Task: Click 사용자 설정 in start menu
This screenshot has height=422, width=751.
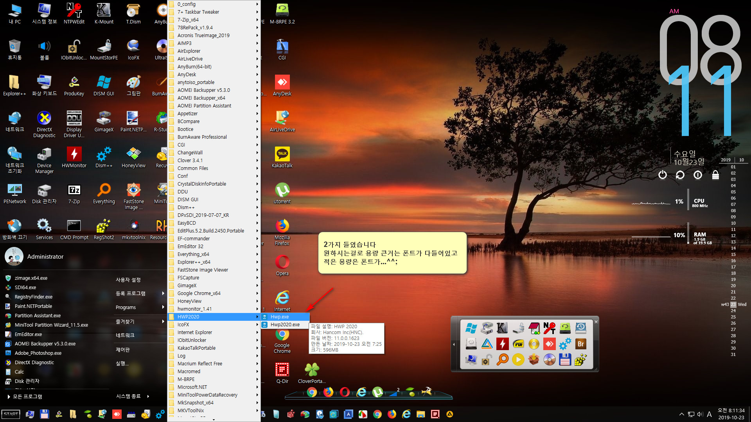Action: pos(128,280)
